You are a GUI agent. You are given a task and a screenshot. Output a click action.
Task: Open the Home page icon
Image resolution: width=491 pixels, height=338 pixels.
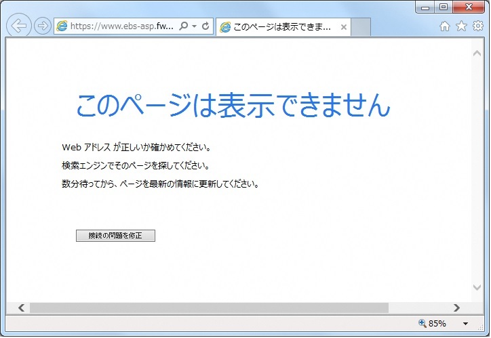point(445,26)
